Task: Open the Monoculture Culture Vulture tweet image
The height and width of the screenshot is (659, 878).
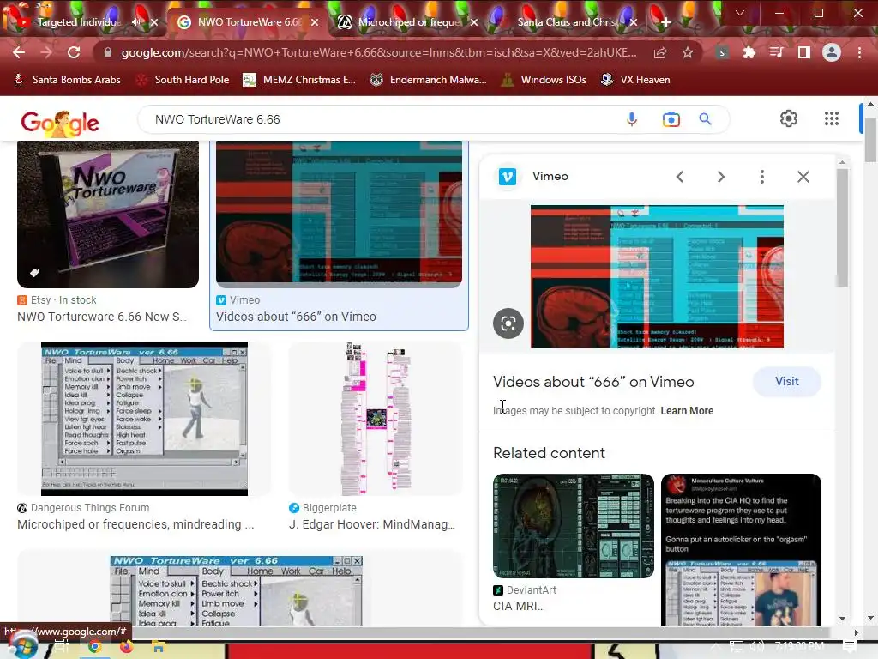Action: point(741,549)
